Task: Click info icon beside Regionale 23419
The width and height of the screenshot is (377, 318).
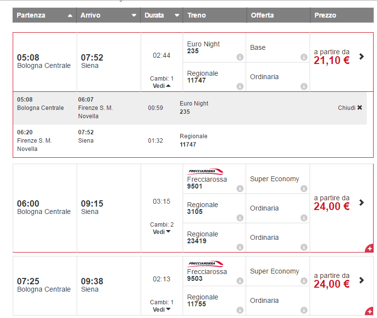Action: 240,247
